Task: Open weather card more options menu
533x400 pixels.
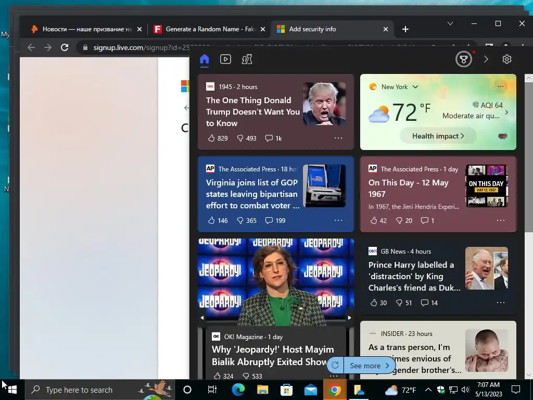Action: [x=500, y=86]
